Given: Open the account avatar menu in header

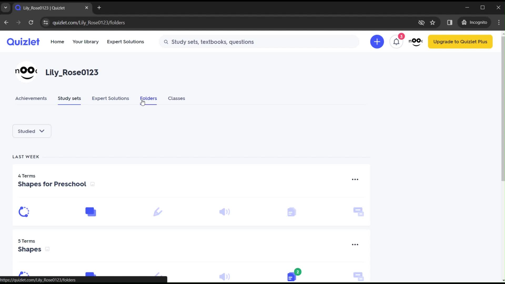Looking at the screenshot, I should pyautogui.click(x=416, y=42).
